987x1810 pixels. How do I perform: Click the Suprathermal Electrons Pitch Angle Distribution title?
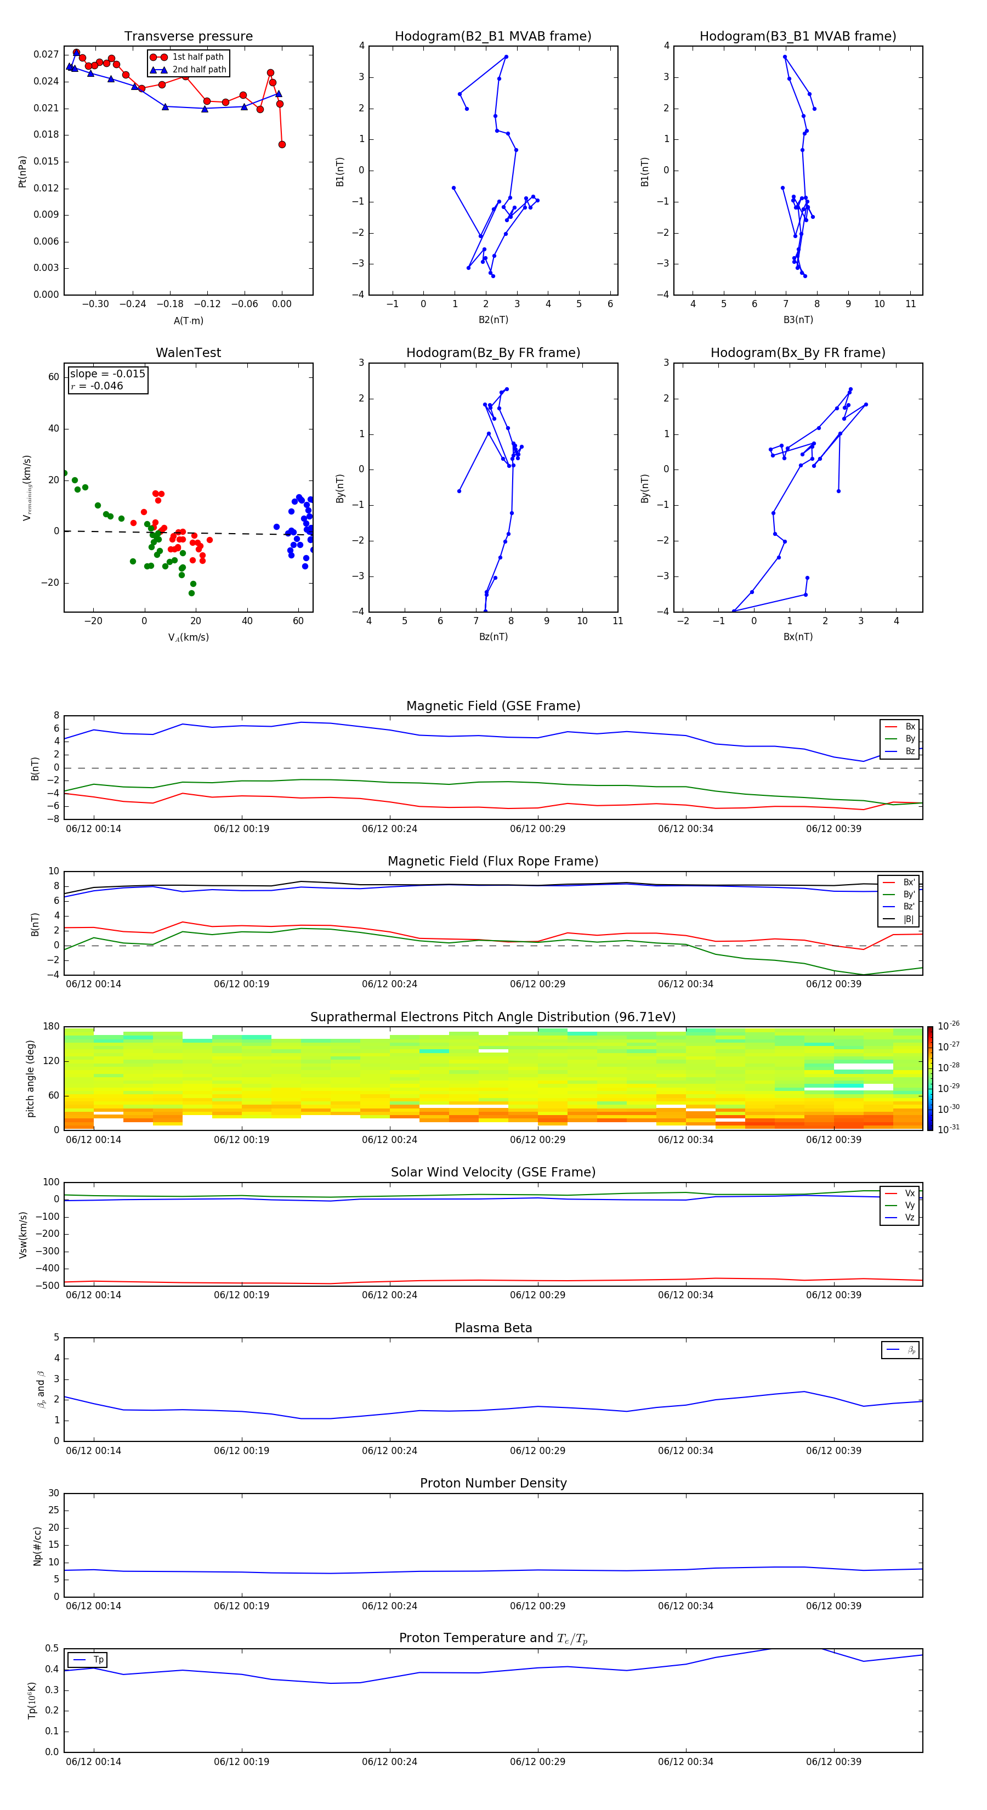click(493, 1017)
